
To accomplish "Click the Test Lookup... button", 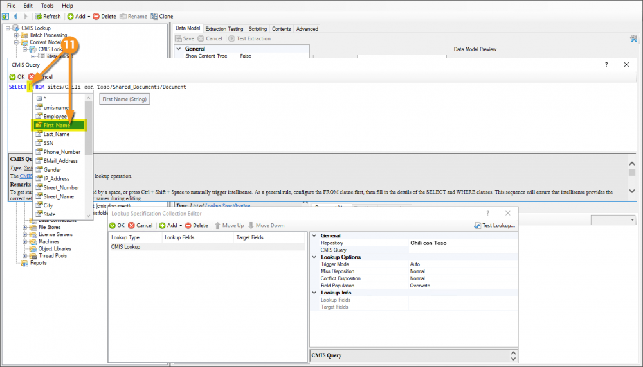I will pos(494,225).
